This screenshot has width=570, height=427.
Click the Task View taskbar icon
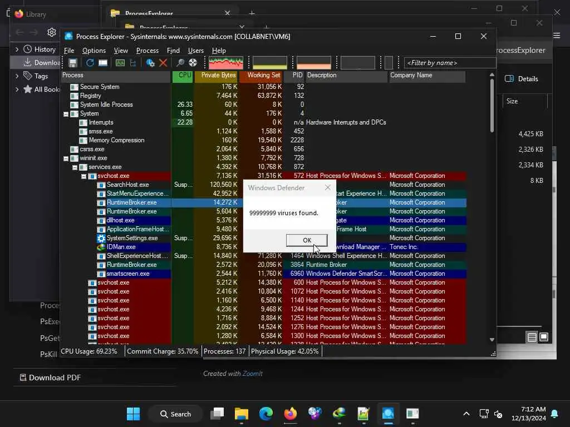217,414
